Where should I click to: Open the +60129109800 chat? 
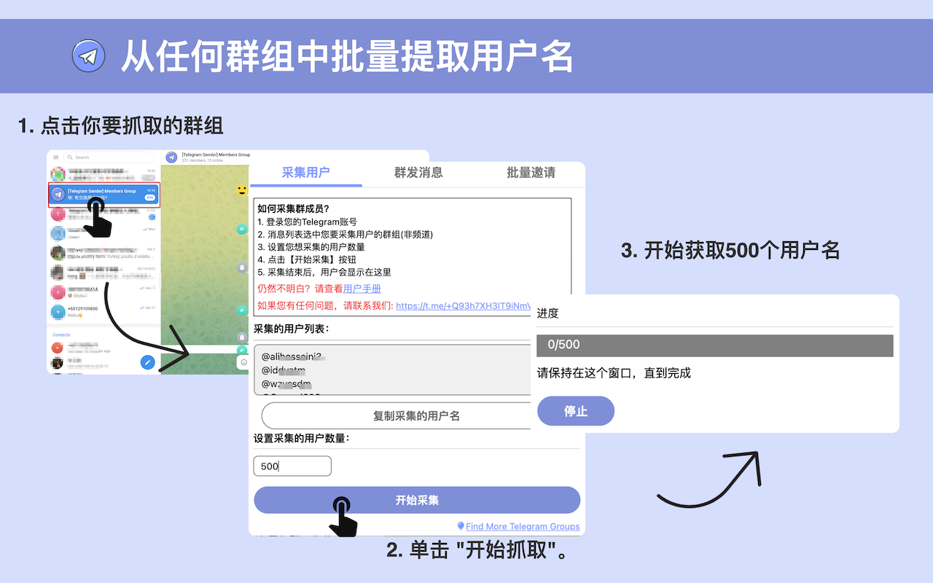click(x=104, y=312)
